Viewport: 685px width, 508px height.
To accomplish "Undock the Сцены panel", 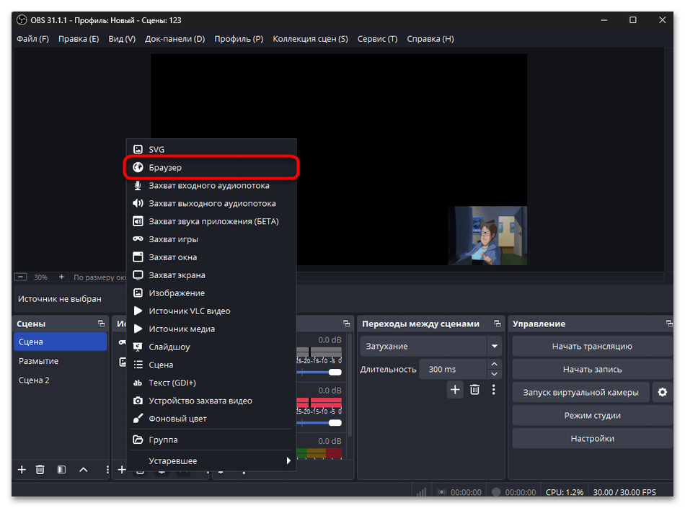I will [102, 324].
